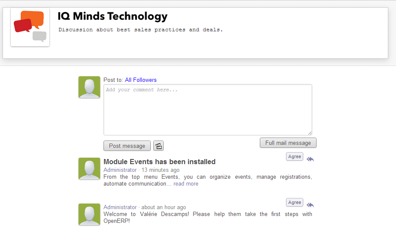The width and height of the screenshot is (396, 234).
Task: Expand the post with read more
Action: [186, 184]
